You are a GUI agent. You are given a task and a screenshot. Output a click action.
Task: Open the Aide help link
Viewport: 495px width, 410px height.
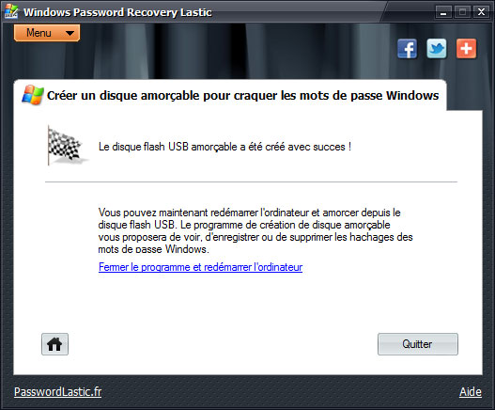pyautogui.click(x=471, y=392)
